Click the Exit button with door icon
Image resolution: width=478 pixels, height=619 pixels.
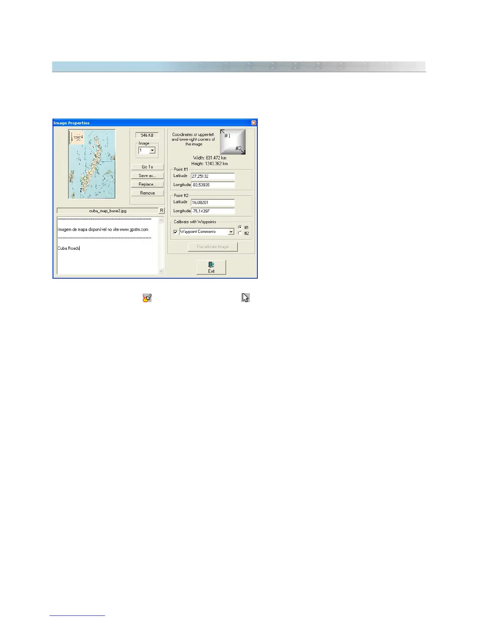click(x=211, y=268)
